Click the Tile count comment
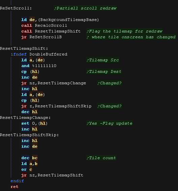The height and width of the screenshot is (191, 178). (x=101, y=158)
